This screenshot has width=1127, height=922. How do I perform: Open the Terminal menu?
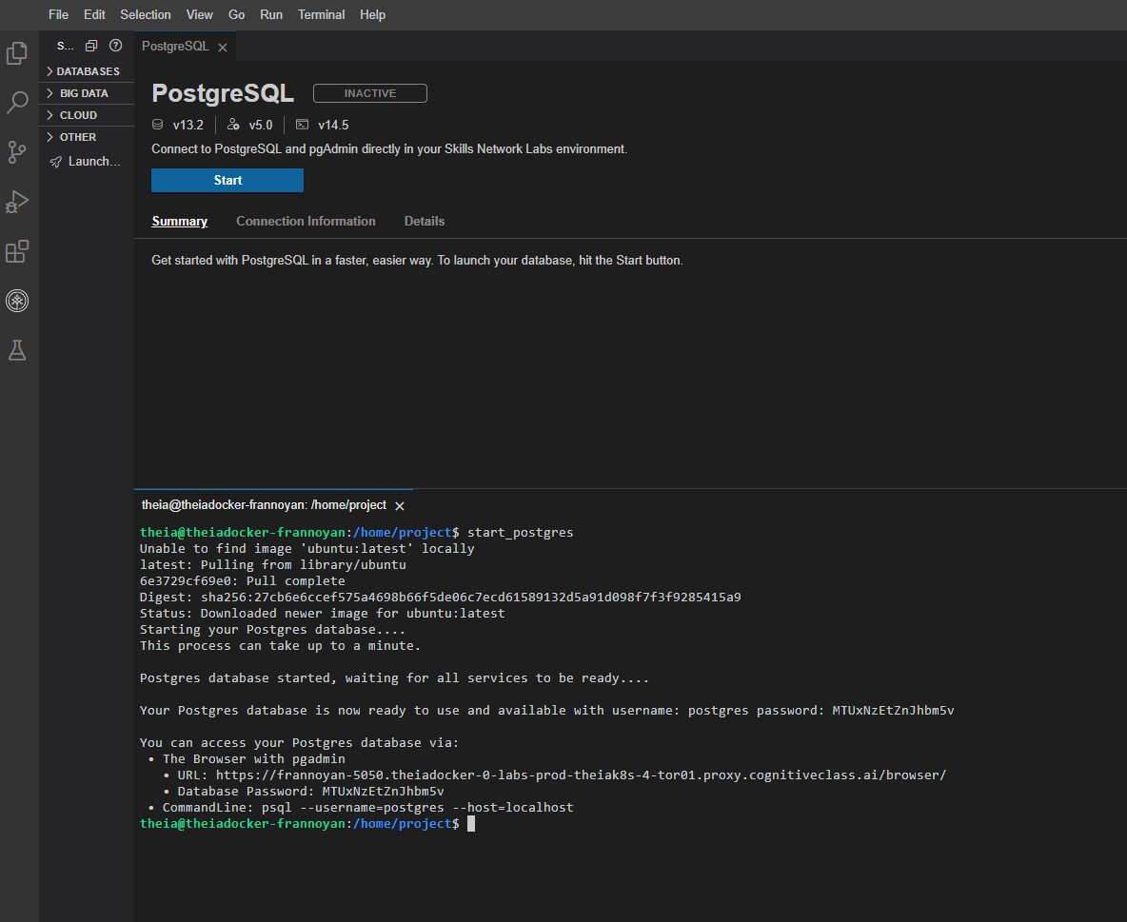(321, 14)
